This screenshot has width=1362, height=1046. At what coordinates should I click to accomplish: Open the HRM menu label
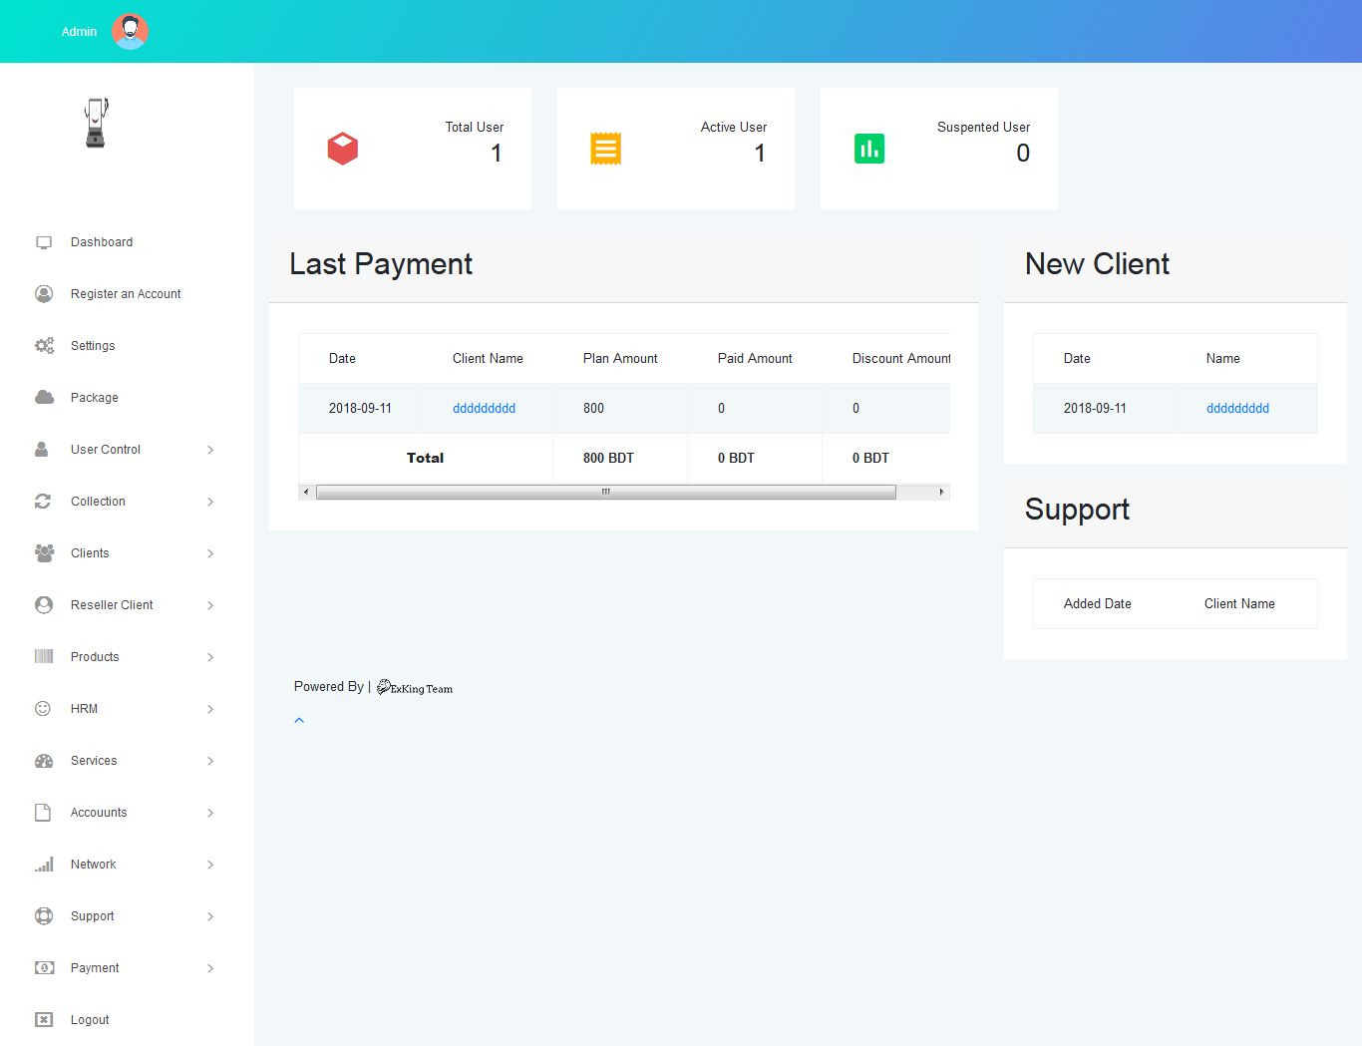[84, 709]
